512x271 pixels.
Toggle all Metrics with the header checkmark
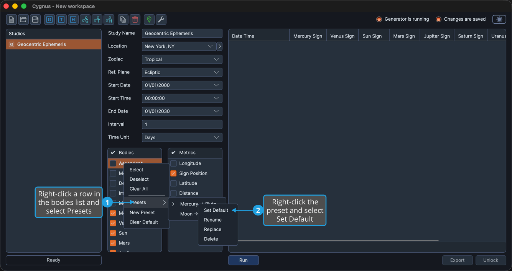[x=173, y=153]
